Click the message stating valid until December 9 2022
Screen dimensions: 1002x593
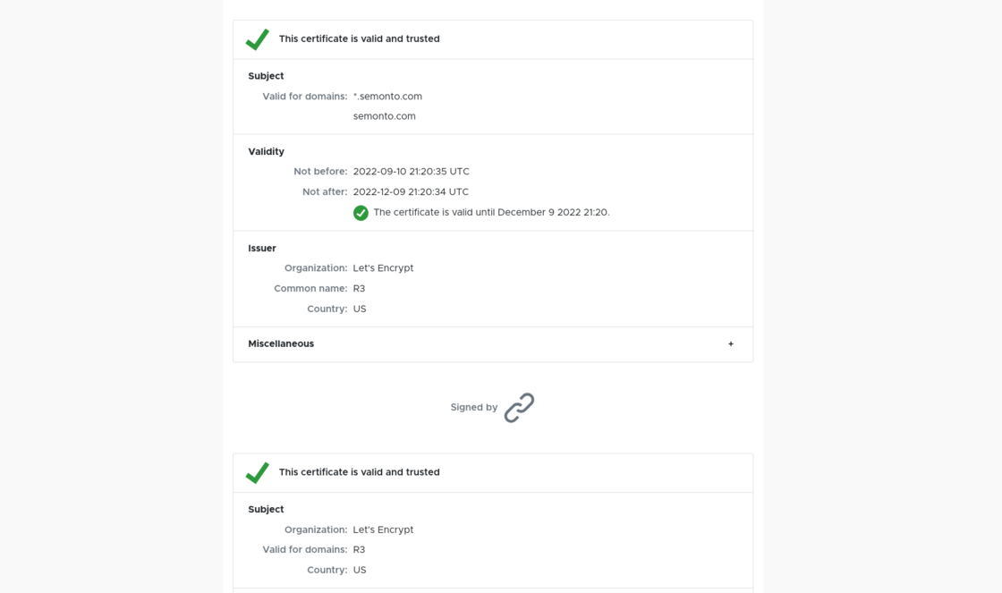tap(491, 213)
